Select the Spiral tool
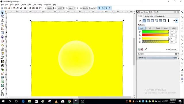 point(2,49)
